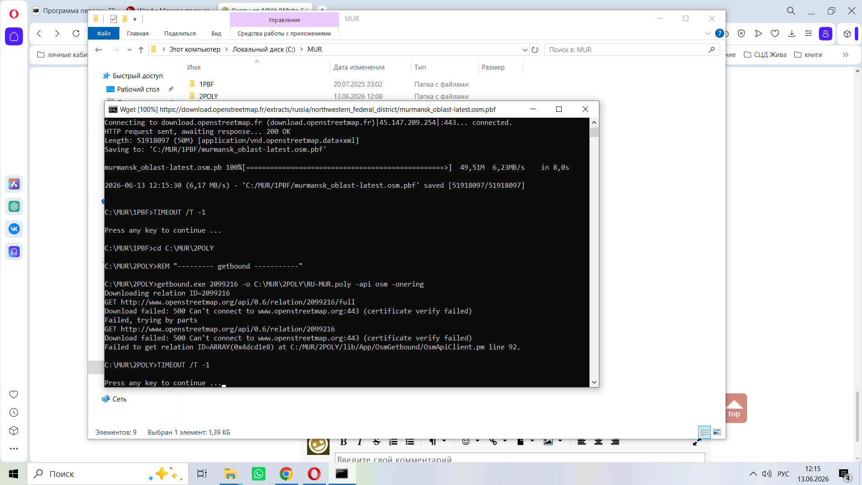862x485 pixels.
Task: Switch Explorer to details view layout
Action: (704, 432)
